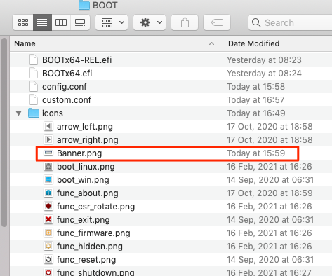Click the func_about.png info icon
Viewport: 332px width, 276px height.
pos(48,193)
